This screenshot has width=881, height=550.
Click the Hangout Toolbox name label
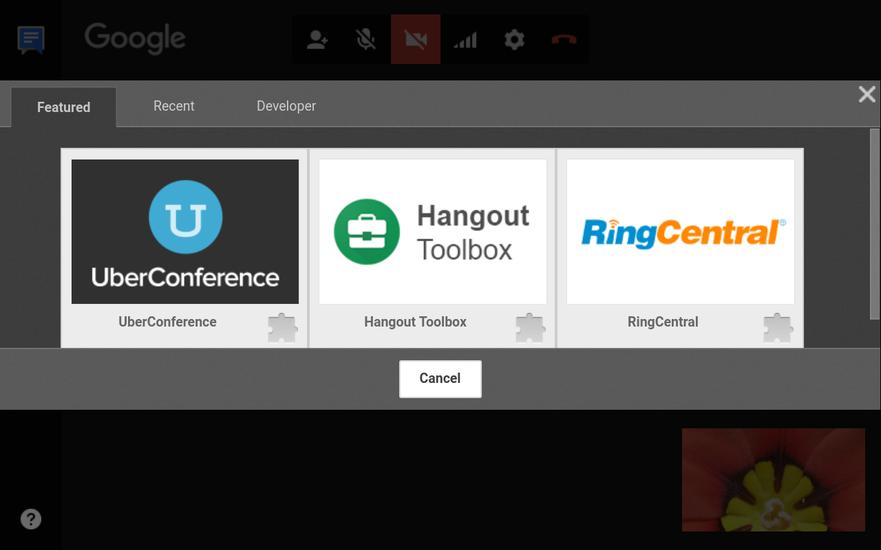pos(415,322)
